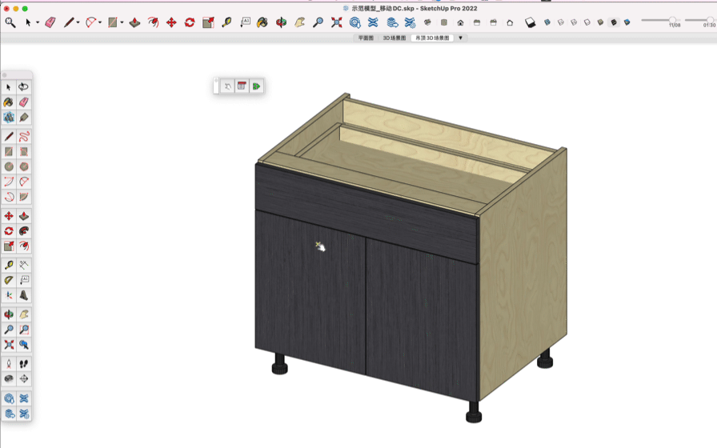The height and width of the screenshot is (448, 717).
Task: Click the shadow time slider handle
Action: (x=672, y=20)
